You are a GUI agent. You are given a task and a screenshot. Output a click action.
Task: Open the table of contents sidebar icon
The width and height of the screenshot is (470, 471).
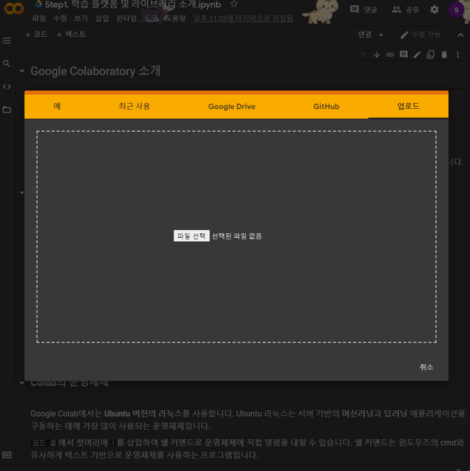[6, 41]
